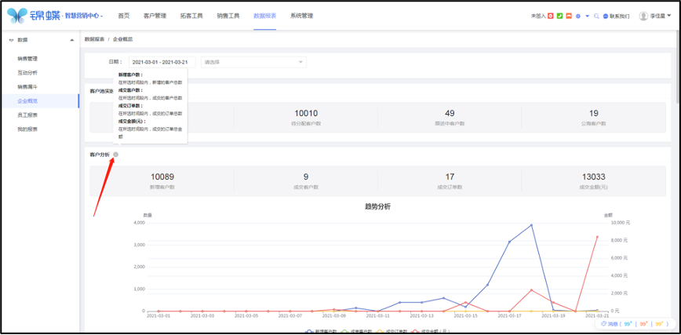Open 员工报表 in the sidebar

pyautogui.click(x=27, y=115)
